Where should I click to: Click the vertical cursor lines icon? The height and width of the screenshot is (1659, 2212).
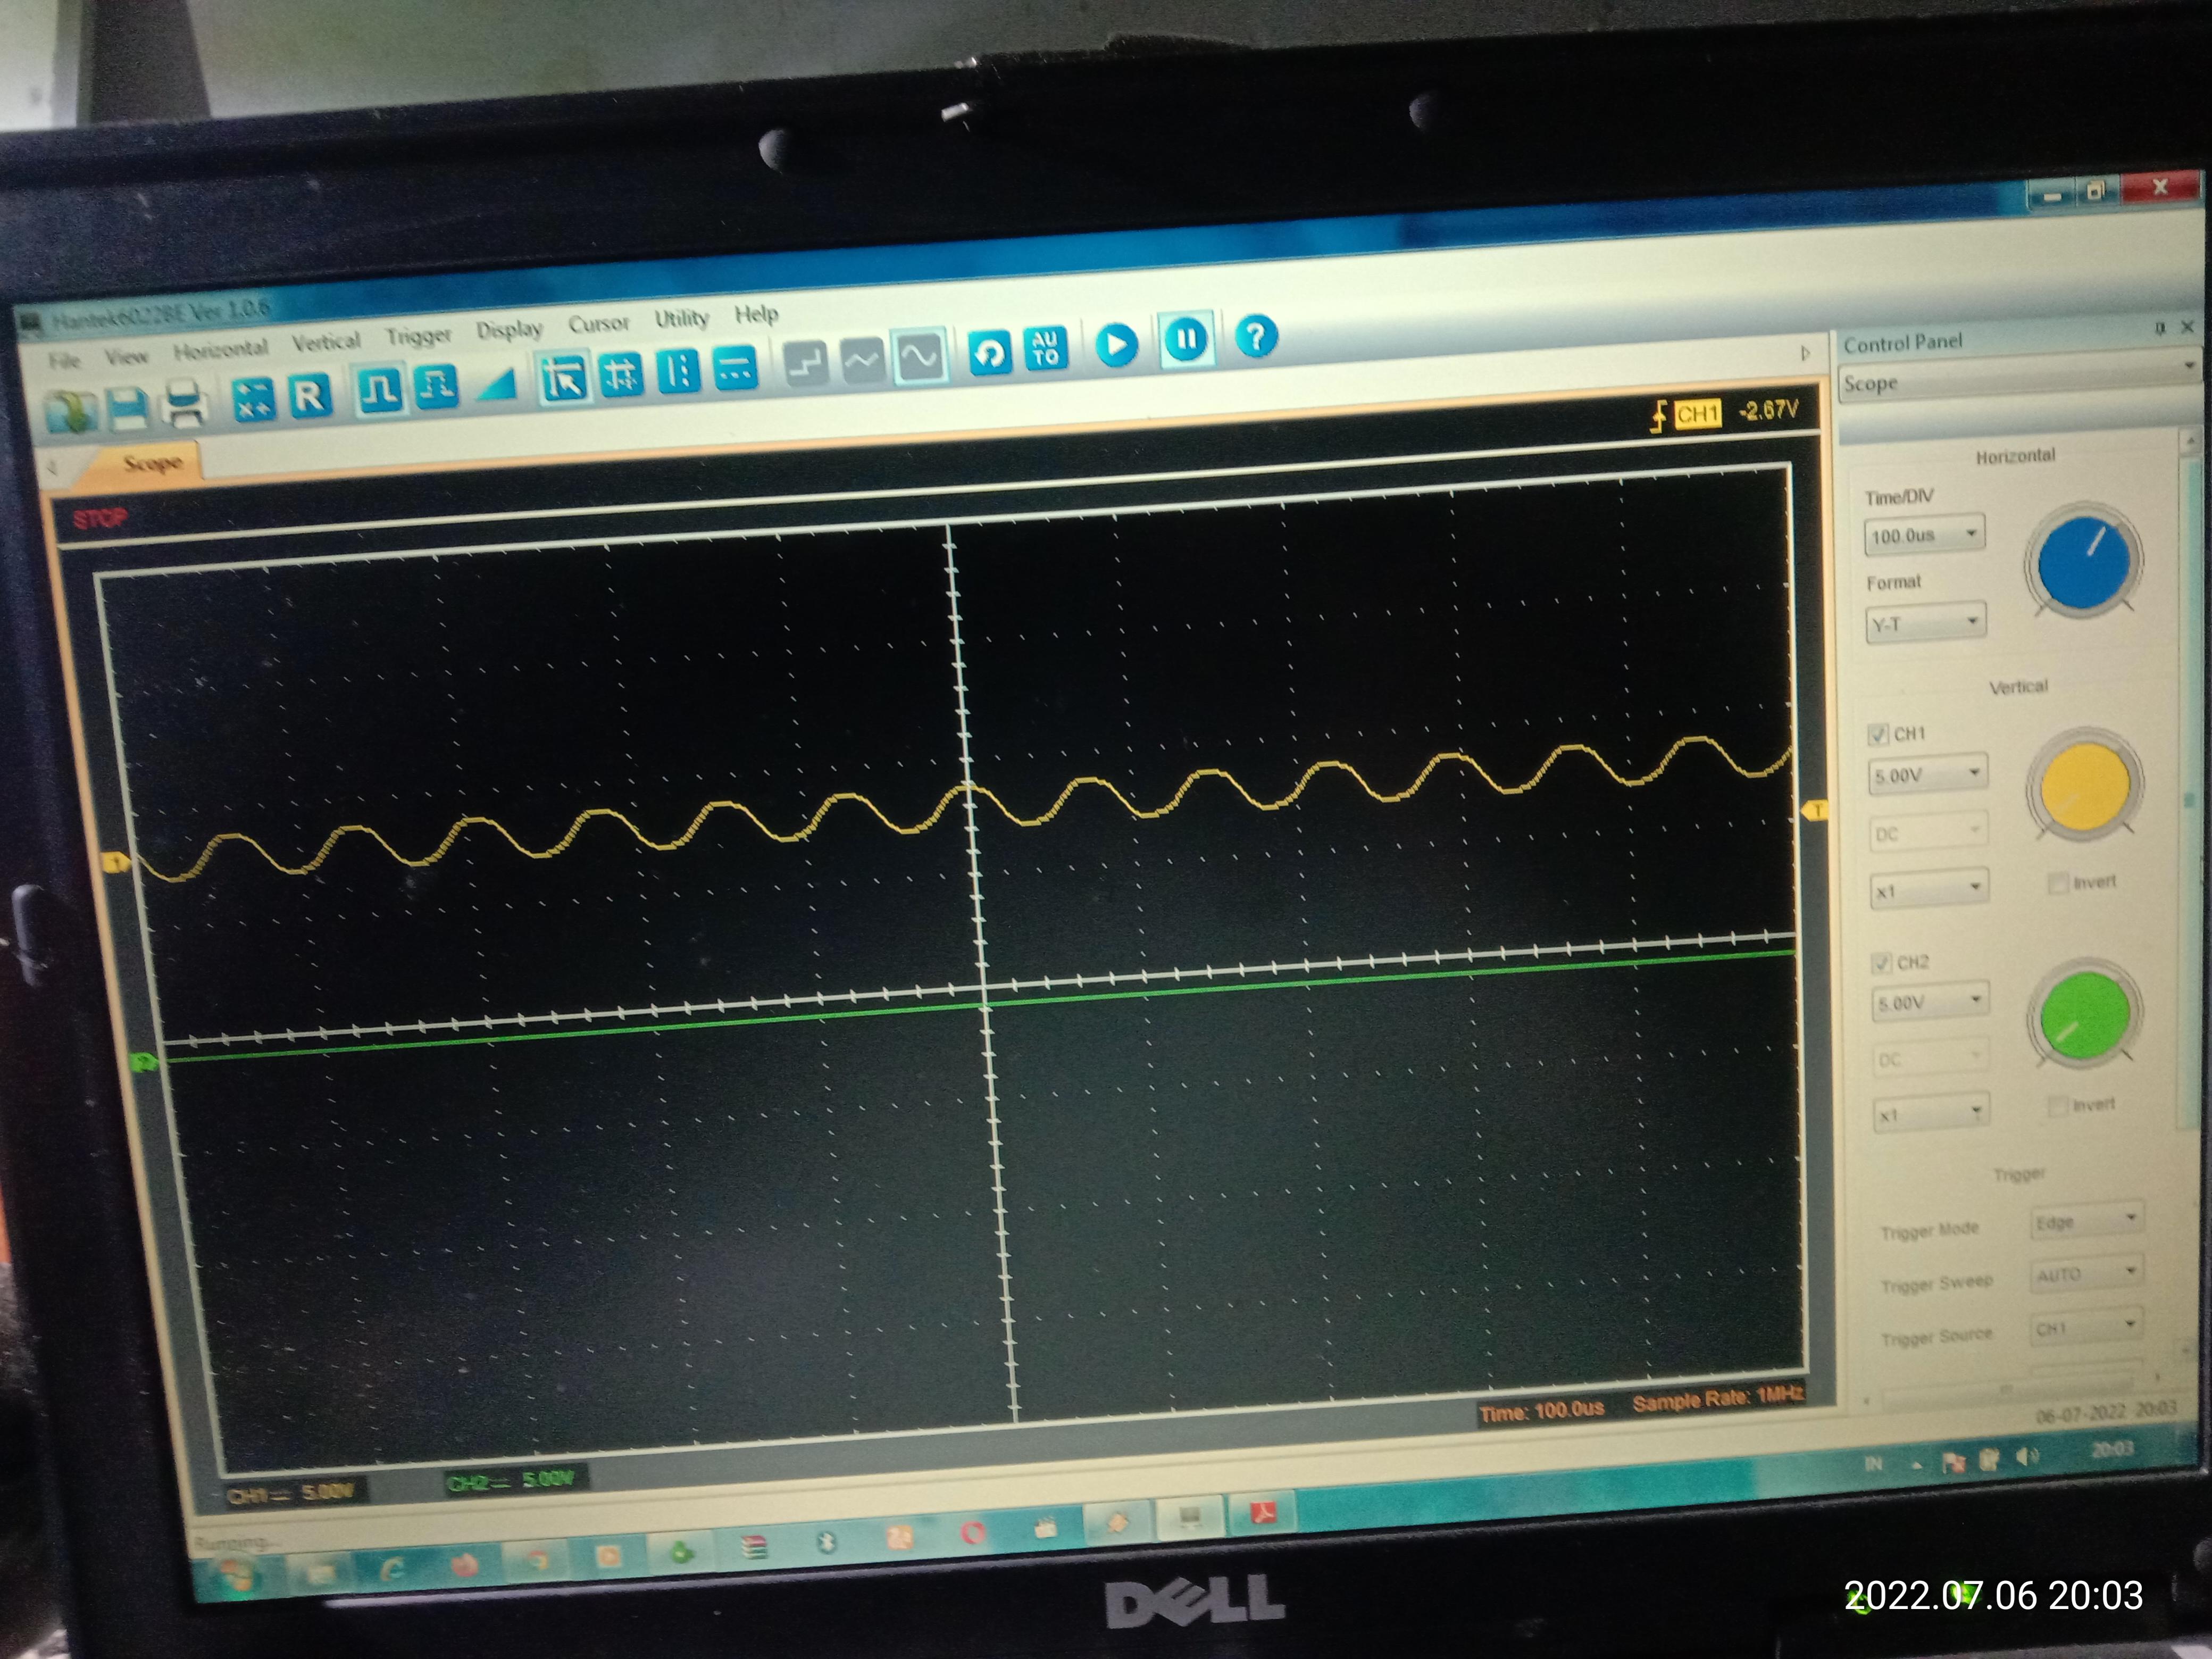[x=679, y=371]
